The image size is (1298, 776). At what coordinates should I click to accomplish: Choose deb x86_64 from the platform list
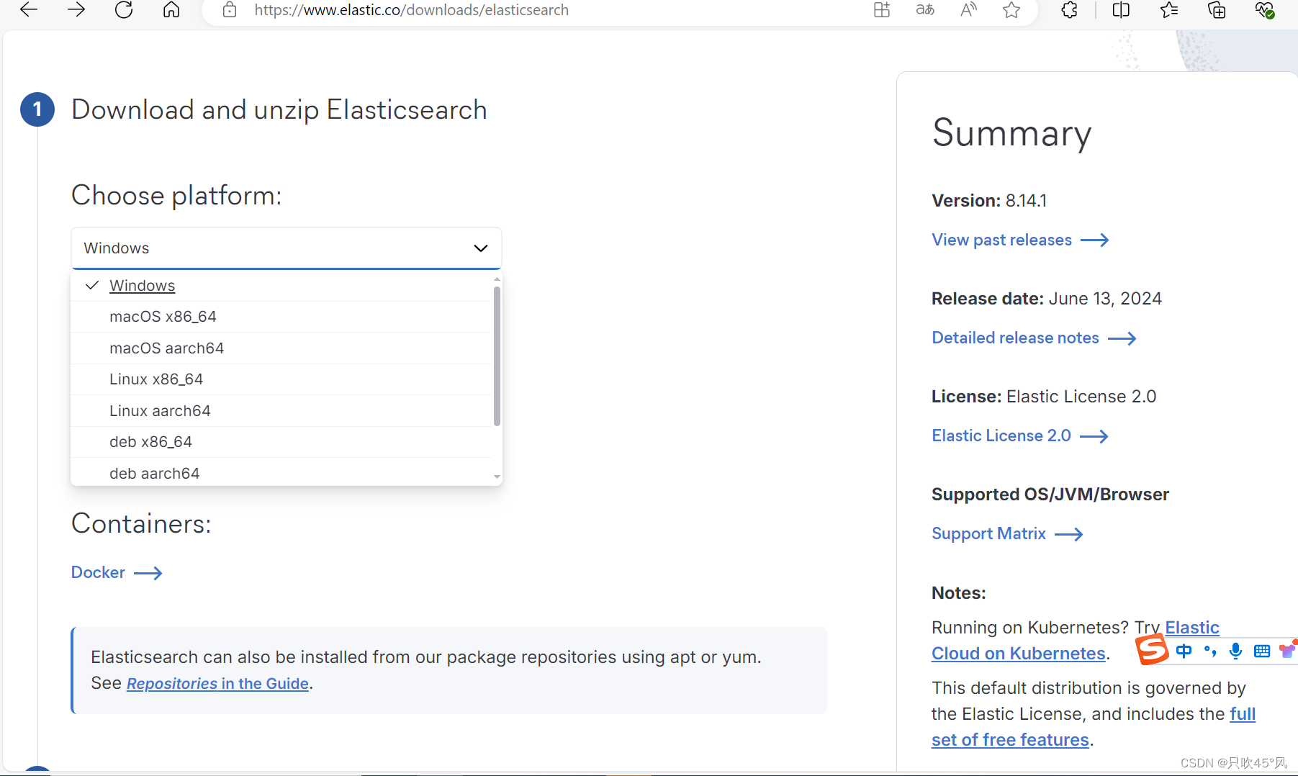pos(281,442)
